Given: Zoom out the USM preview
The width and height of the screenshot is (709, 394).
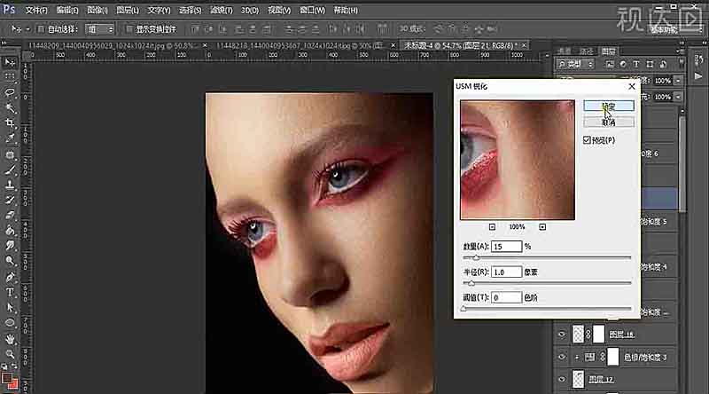Looking at the screenshot, I should pyautogui.click(x=492, y=227).
